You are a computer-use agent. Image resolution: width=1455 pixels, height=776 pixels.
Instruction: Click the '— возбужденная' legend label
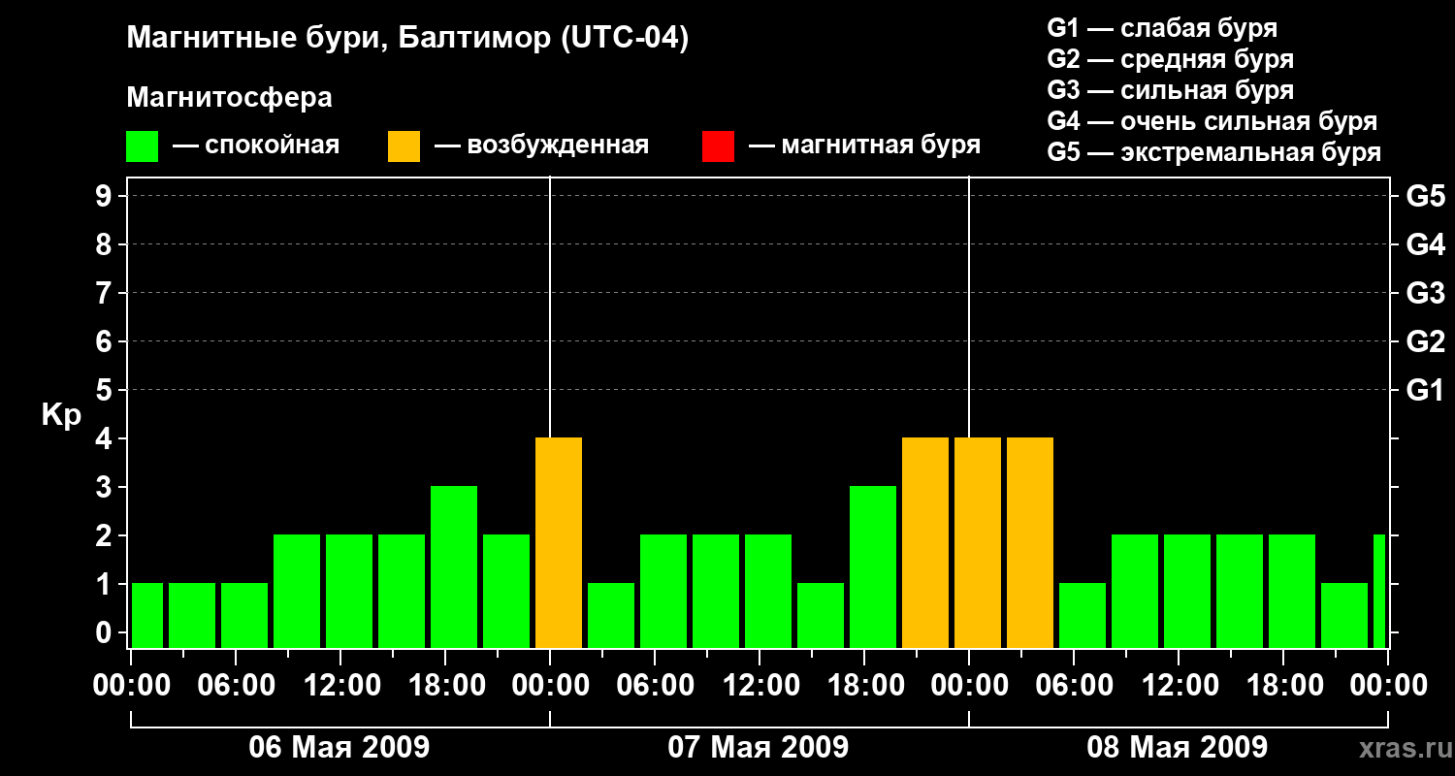541,145
